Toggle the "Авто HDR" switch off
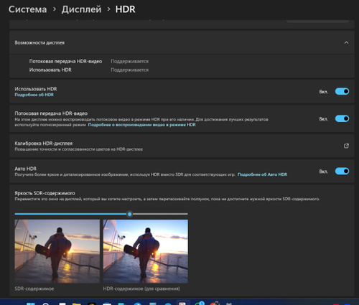359x305 pixels. (x=342, y=172)
